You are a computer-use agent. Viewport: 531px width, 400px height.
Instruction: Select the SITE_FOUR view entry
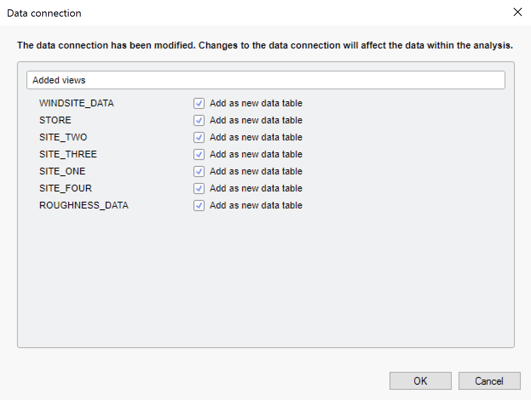pos(65,189)
